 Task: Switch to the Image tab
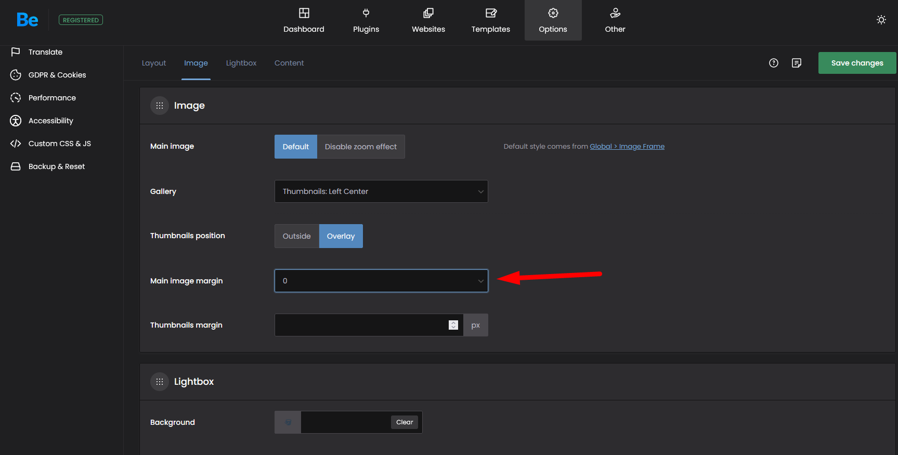196,63
